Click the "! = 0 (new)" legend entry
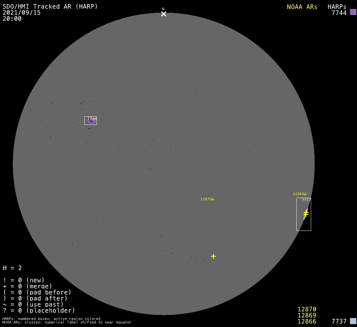 [24, 280]
